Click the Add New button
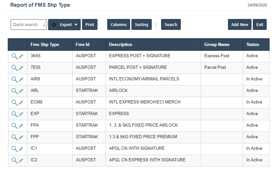The height and width of the screenshot is (171, 278). click(240, 25)
